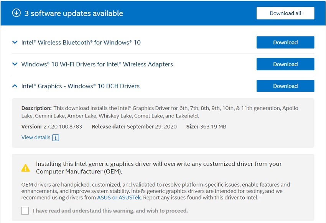This screenshot has width=326, height=223.
Task: Download Windows 10 Wi-Fi Drivers update
Action: click(x=285, y=64)
